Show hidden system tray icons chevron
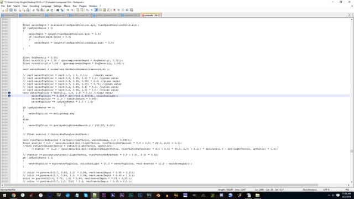The image size is (354, 199). click(x=329, y=195)
